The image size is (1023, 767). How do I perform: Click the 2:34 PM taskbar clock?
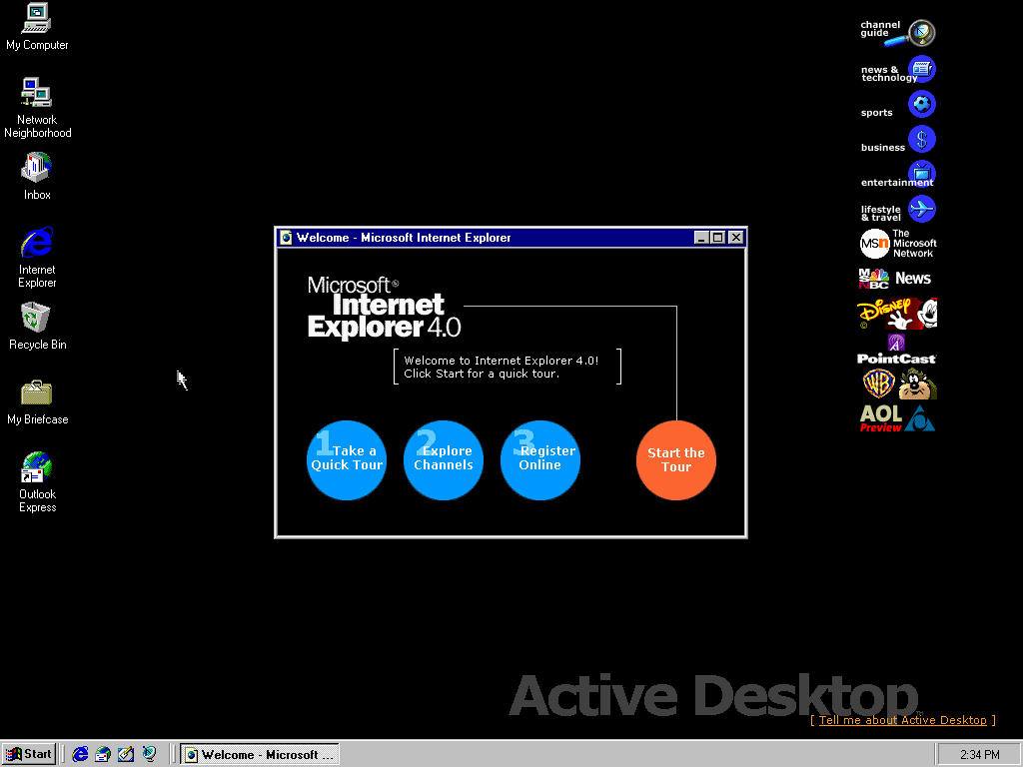coord(979,755)
